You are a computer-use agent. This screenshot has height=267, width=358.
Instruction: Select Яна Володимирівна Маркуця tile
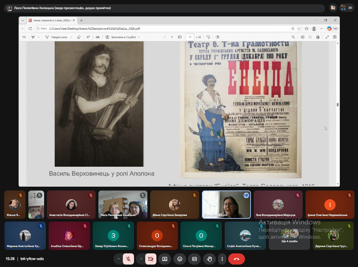click(278, 204)
